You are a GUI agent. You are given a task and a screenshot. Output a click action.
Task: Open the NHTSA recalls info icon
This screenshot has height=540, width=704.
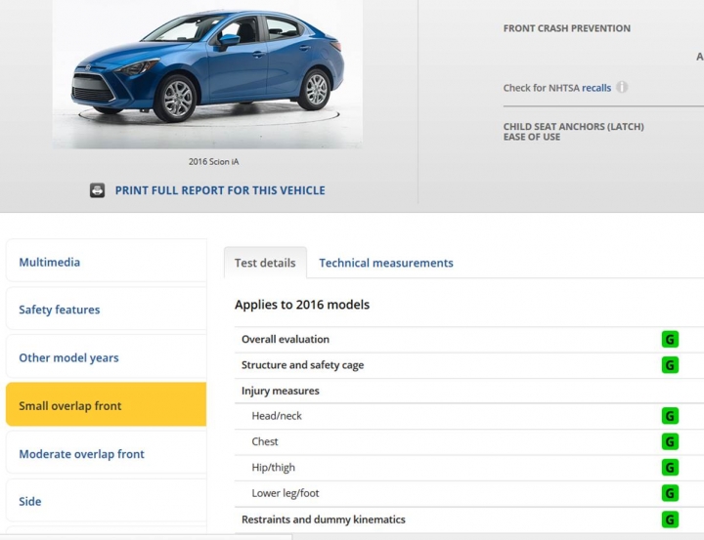coord(622,87)
